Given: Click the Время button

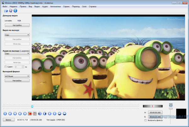Looking at the screenshot, I should pyautogui.click(x=9, y=120).
